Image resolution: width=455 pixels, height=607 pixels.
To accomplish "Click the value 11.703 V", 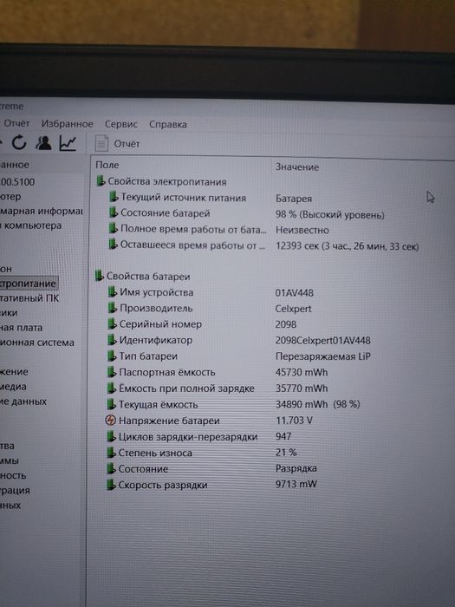I will 294,421.
